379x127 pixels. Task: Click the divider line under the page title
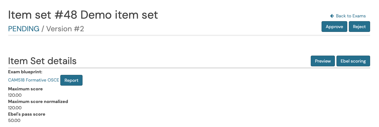click(x=189, y=35)
